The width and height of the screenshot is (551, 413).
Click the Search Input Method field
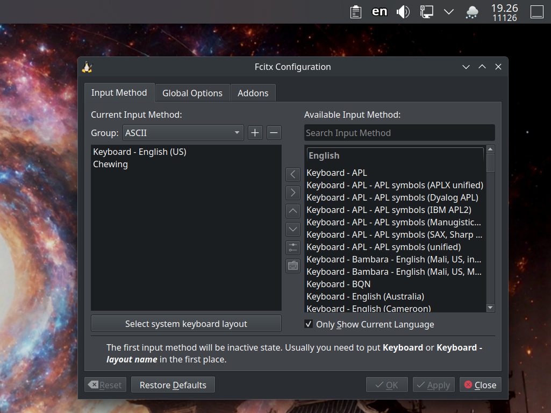[x=399, y=133]
